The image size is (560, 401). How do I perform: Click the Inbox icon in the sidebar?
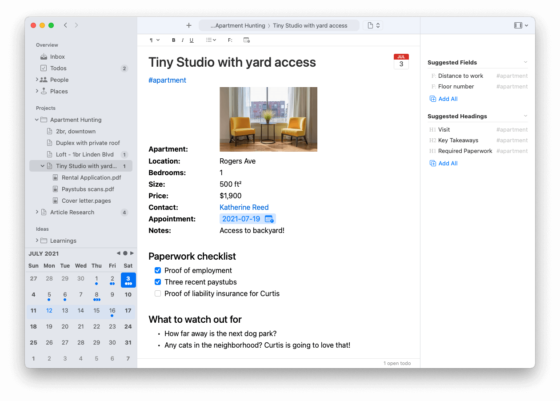(44, 56)
